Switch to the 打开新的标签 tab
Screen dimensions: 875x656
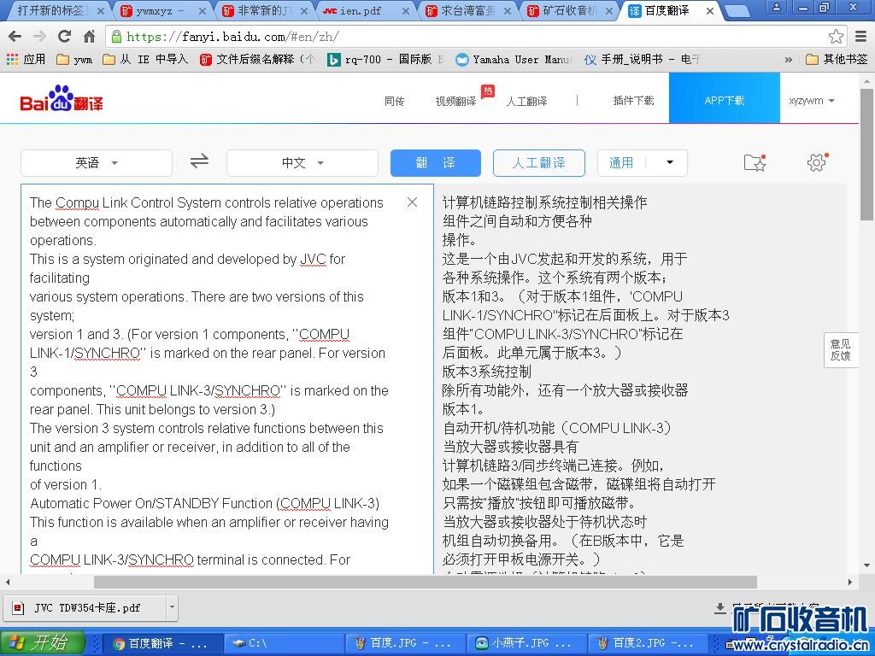[59, 10]
